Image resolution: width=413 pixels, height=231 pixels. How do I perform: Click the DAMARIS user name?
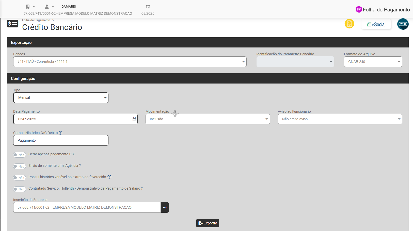[69, 7]
